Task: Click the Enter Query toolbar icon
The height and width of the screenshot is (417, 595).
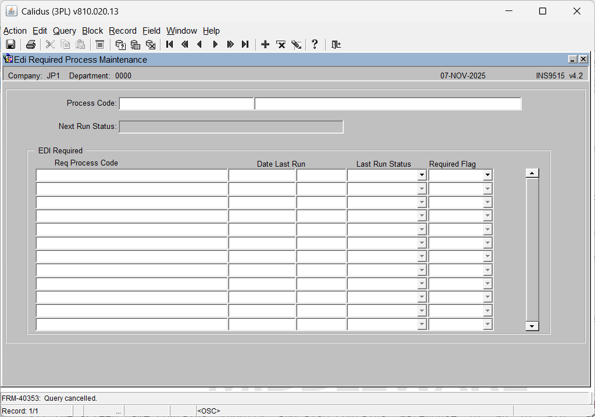Action: click(120, 45)
